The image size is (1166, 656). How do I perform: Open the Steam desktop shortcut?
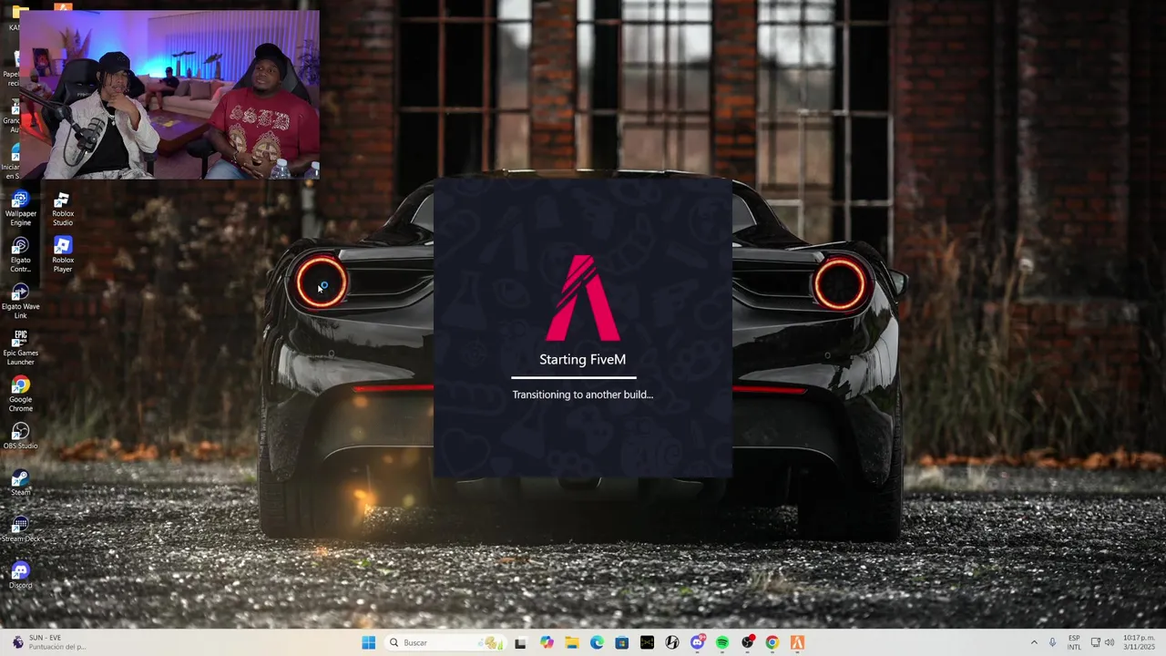[x=20, y=482]
